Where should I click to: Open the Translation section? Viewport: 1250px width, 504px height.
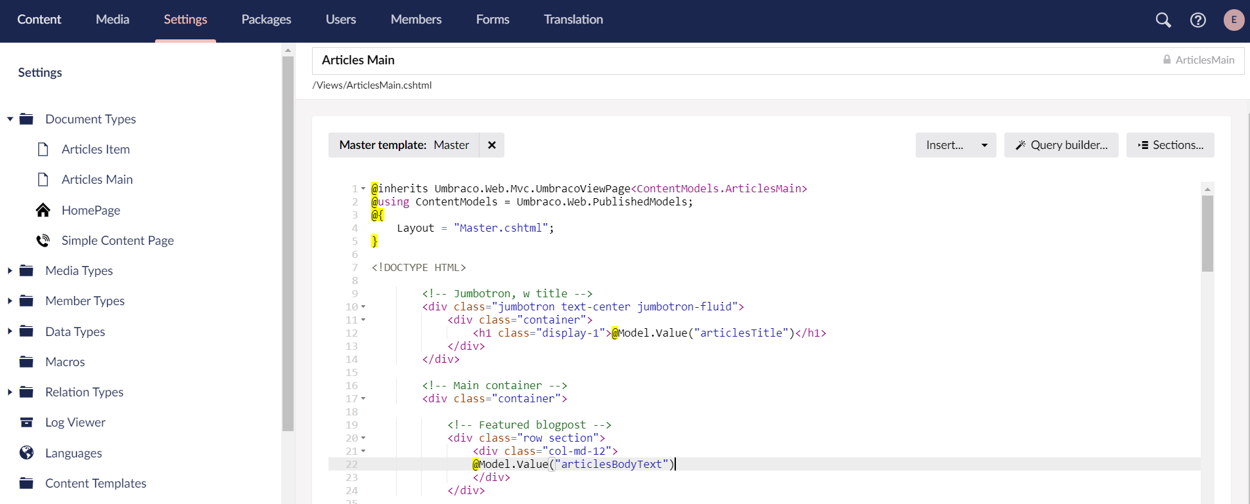point(573,20)
